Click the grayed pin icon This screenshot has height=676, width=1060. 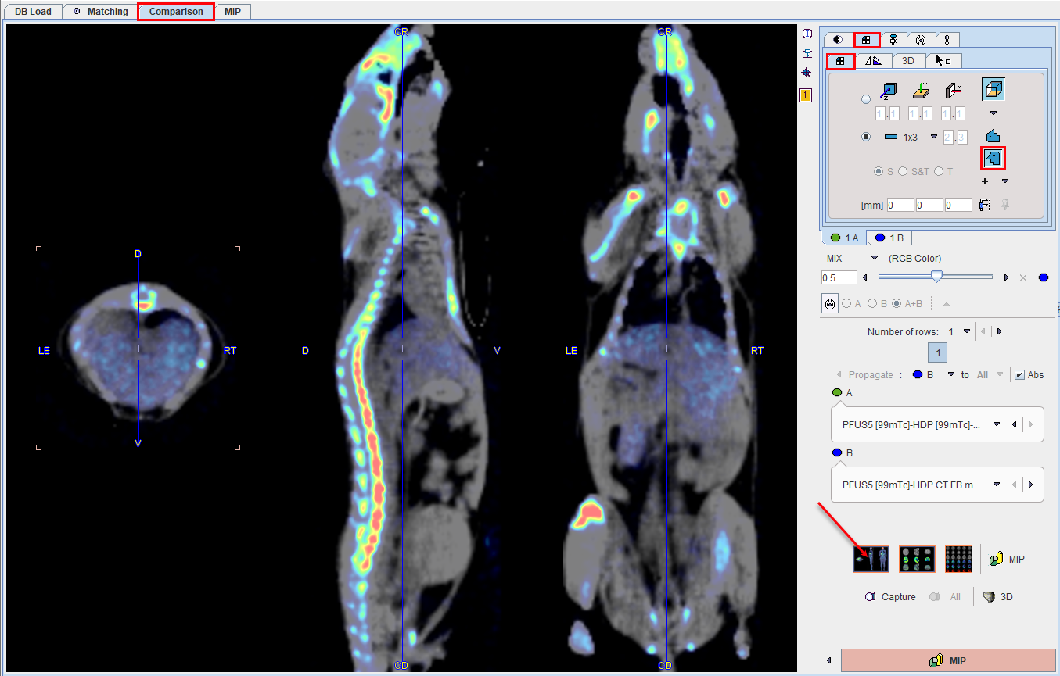point(1004,205)
